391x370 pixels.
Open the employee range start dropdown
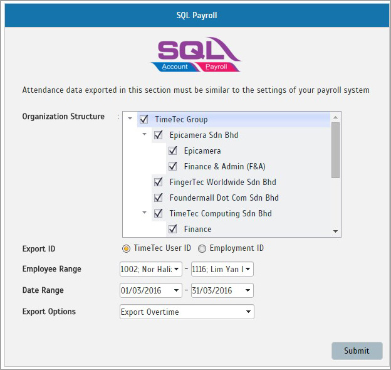[x=151, y=269]
